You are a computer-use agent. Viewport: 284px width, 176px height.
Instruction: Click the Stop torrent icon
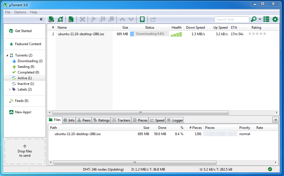(x=111, y=19)
